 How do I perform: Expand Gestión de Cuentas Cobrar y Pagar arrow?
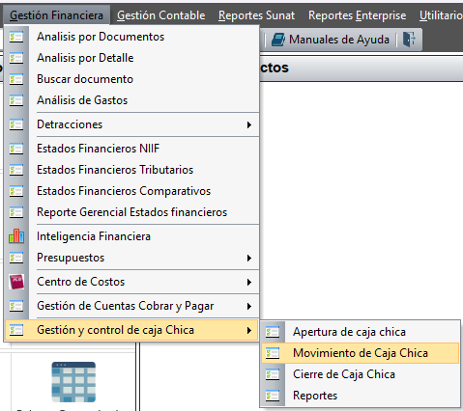[249, 306]
